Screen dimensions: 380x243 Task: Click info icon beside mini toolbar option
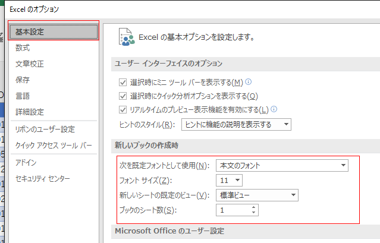(249, 81)
